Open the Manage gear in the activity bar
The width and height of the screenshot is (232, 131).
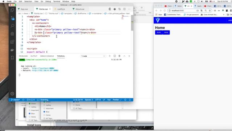click(12, 94)
